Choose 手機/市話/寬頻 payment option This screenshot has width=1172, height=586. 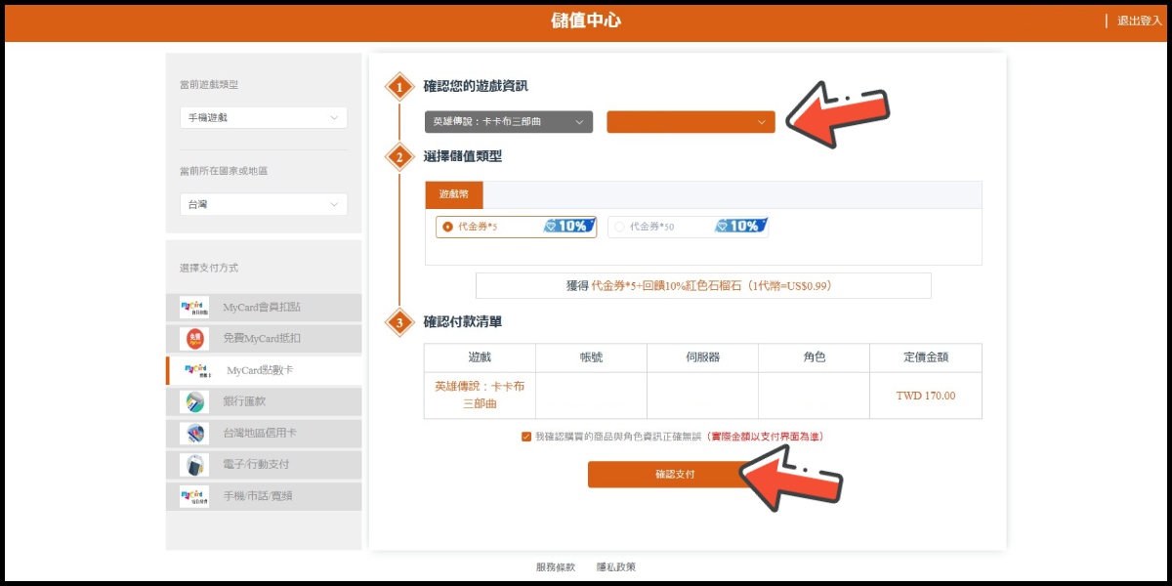(x=264, y=495)
